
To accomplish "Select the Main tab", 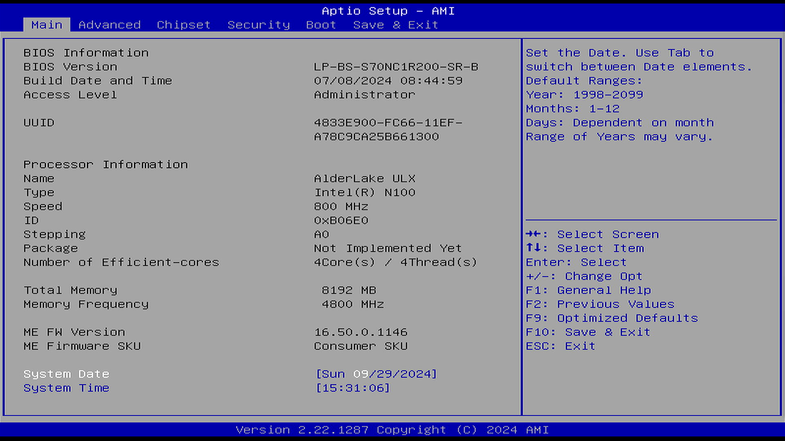I will (47, 25).
